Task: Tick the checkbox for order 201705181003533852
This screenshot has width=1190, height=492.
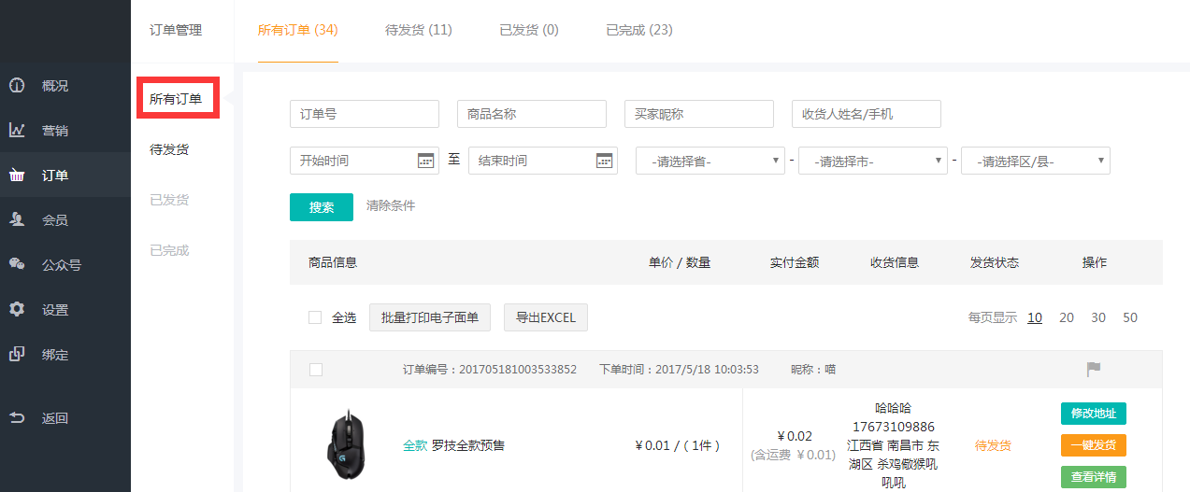Action: coord(316,370)
